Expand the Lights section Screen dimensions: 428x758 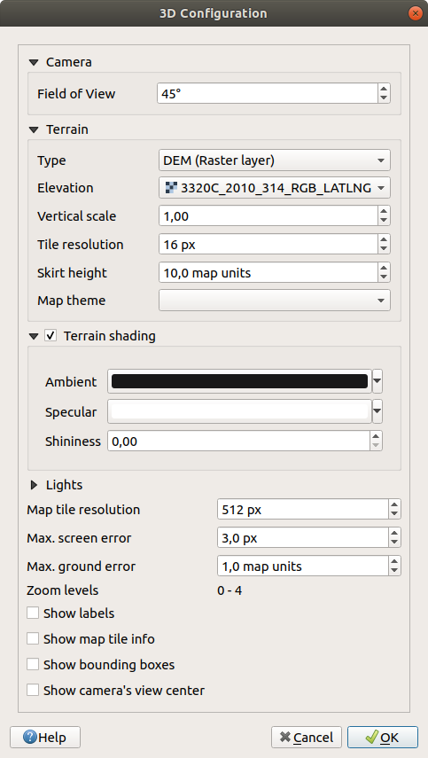point(34,485)
